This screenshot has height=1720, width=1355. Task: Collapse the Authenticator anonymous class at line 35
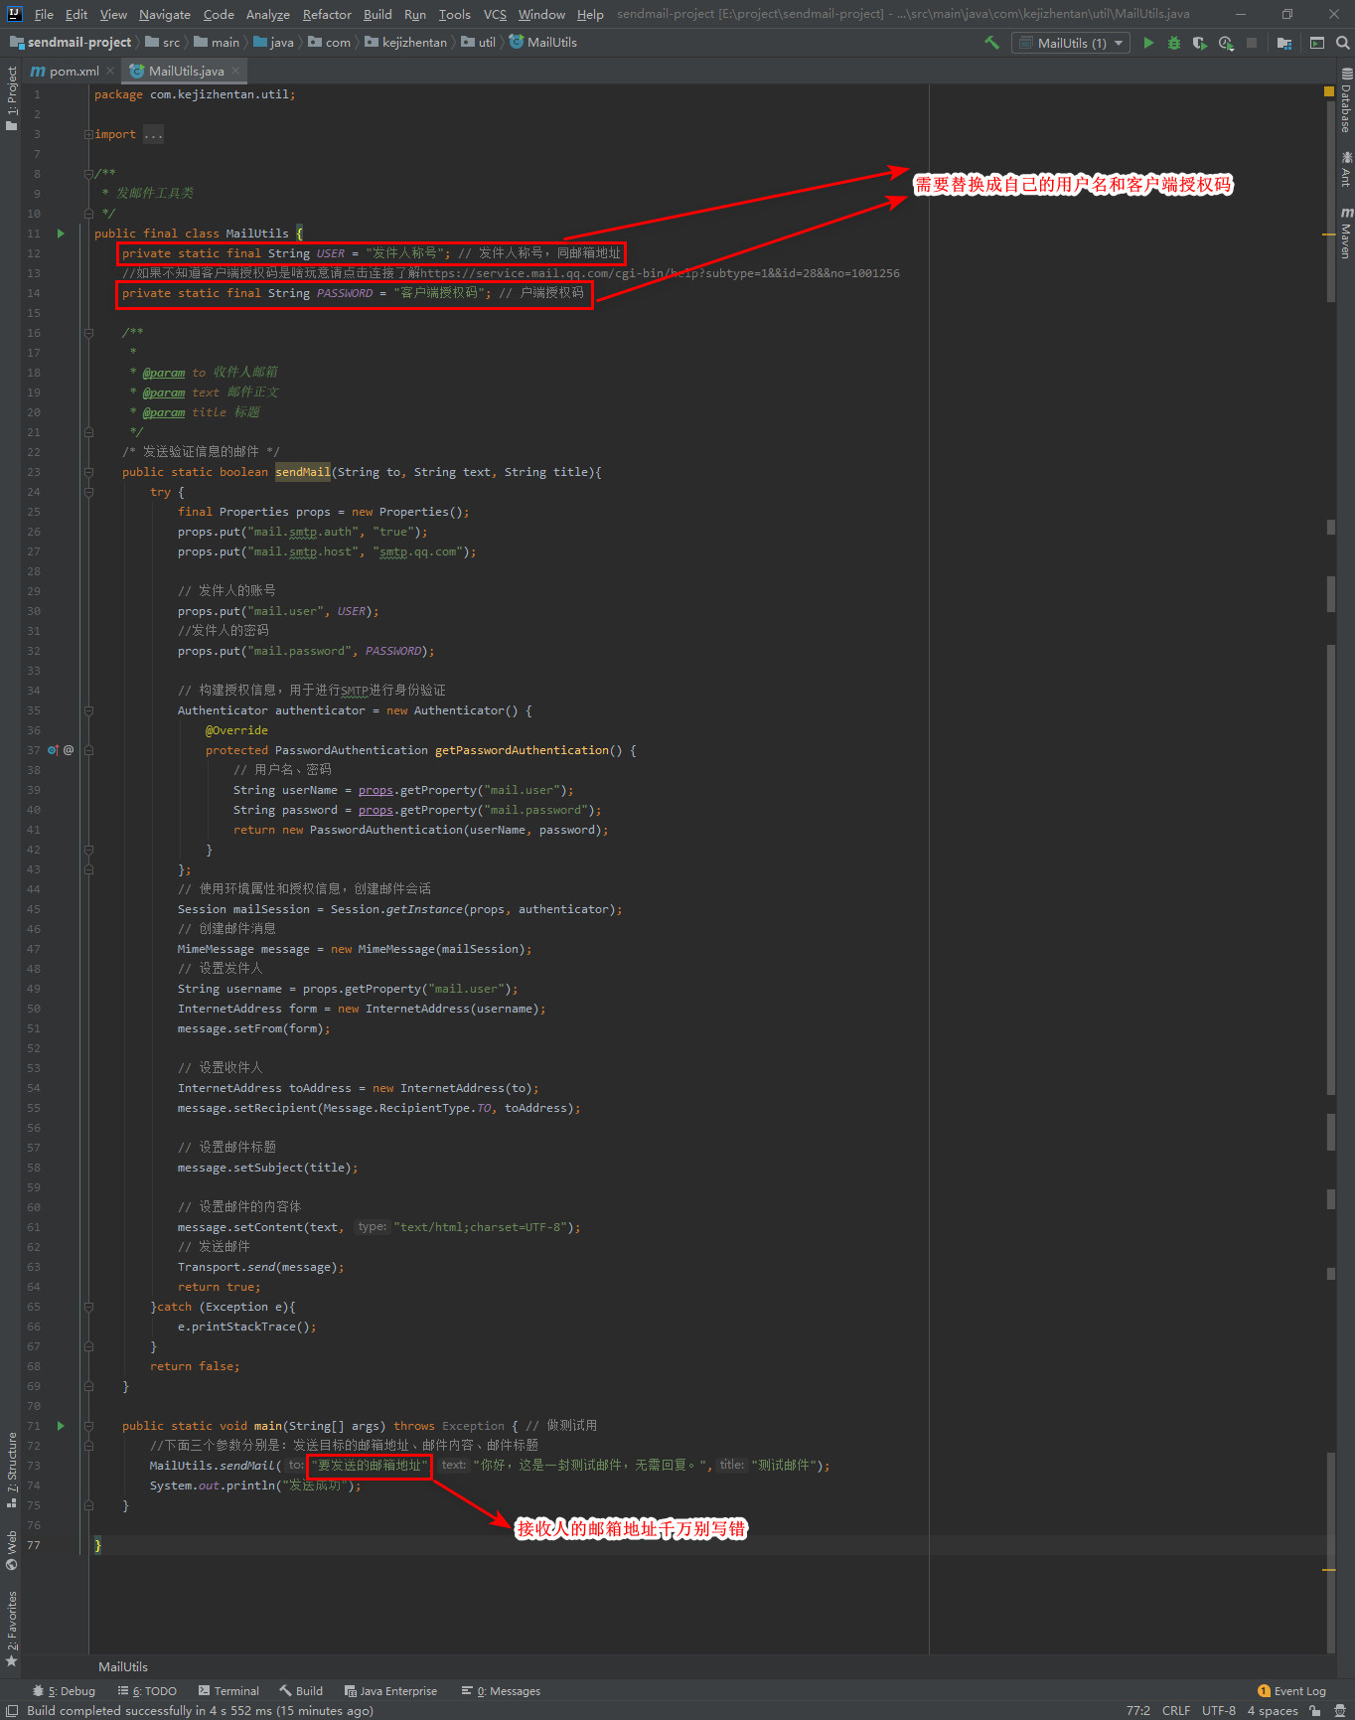pyautogui.click(x=88, y=710)
